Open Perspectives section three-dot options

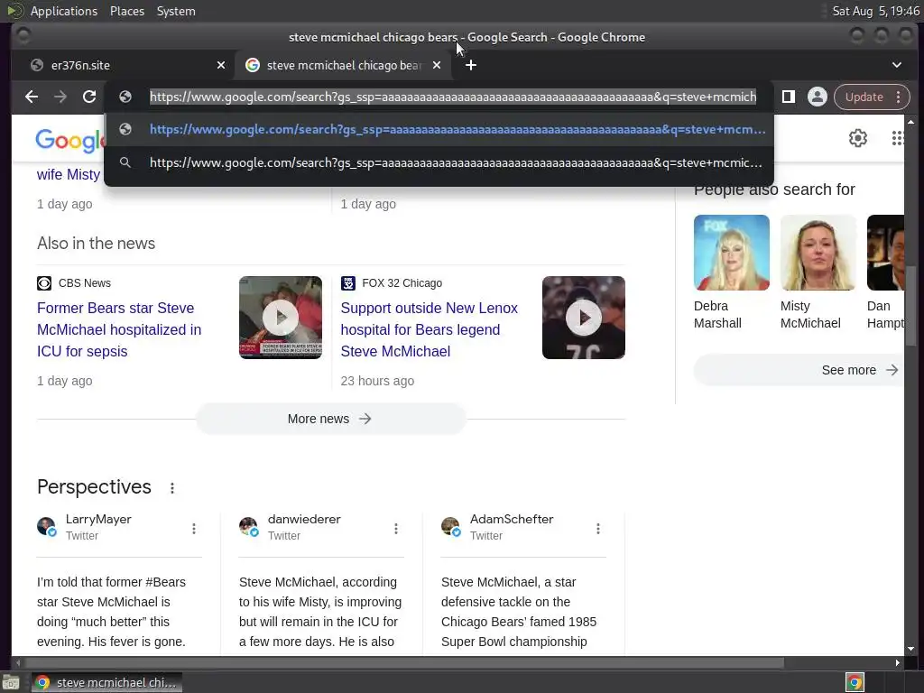coord(172,488)
